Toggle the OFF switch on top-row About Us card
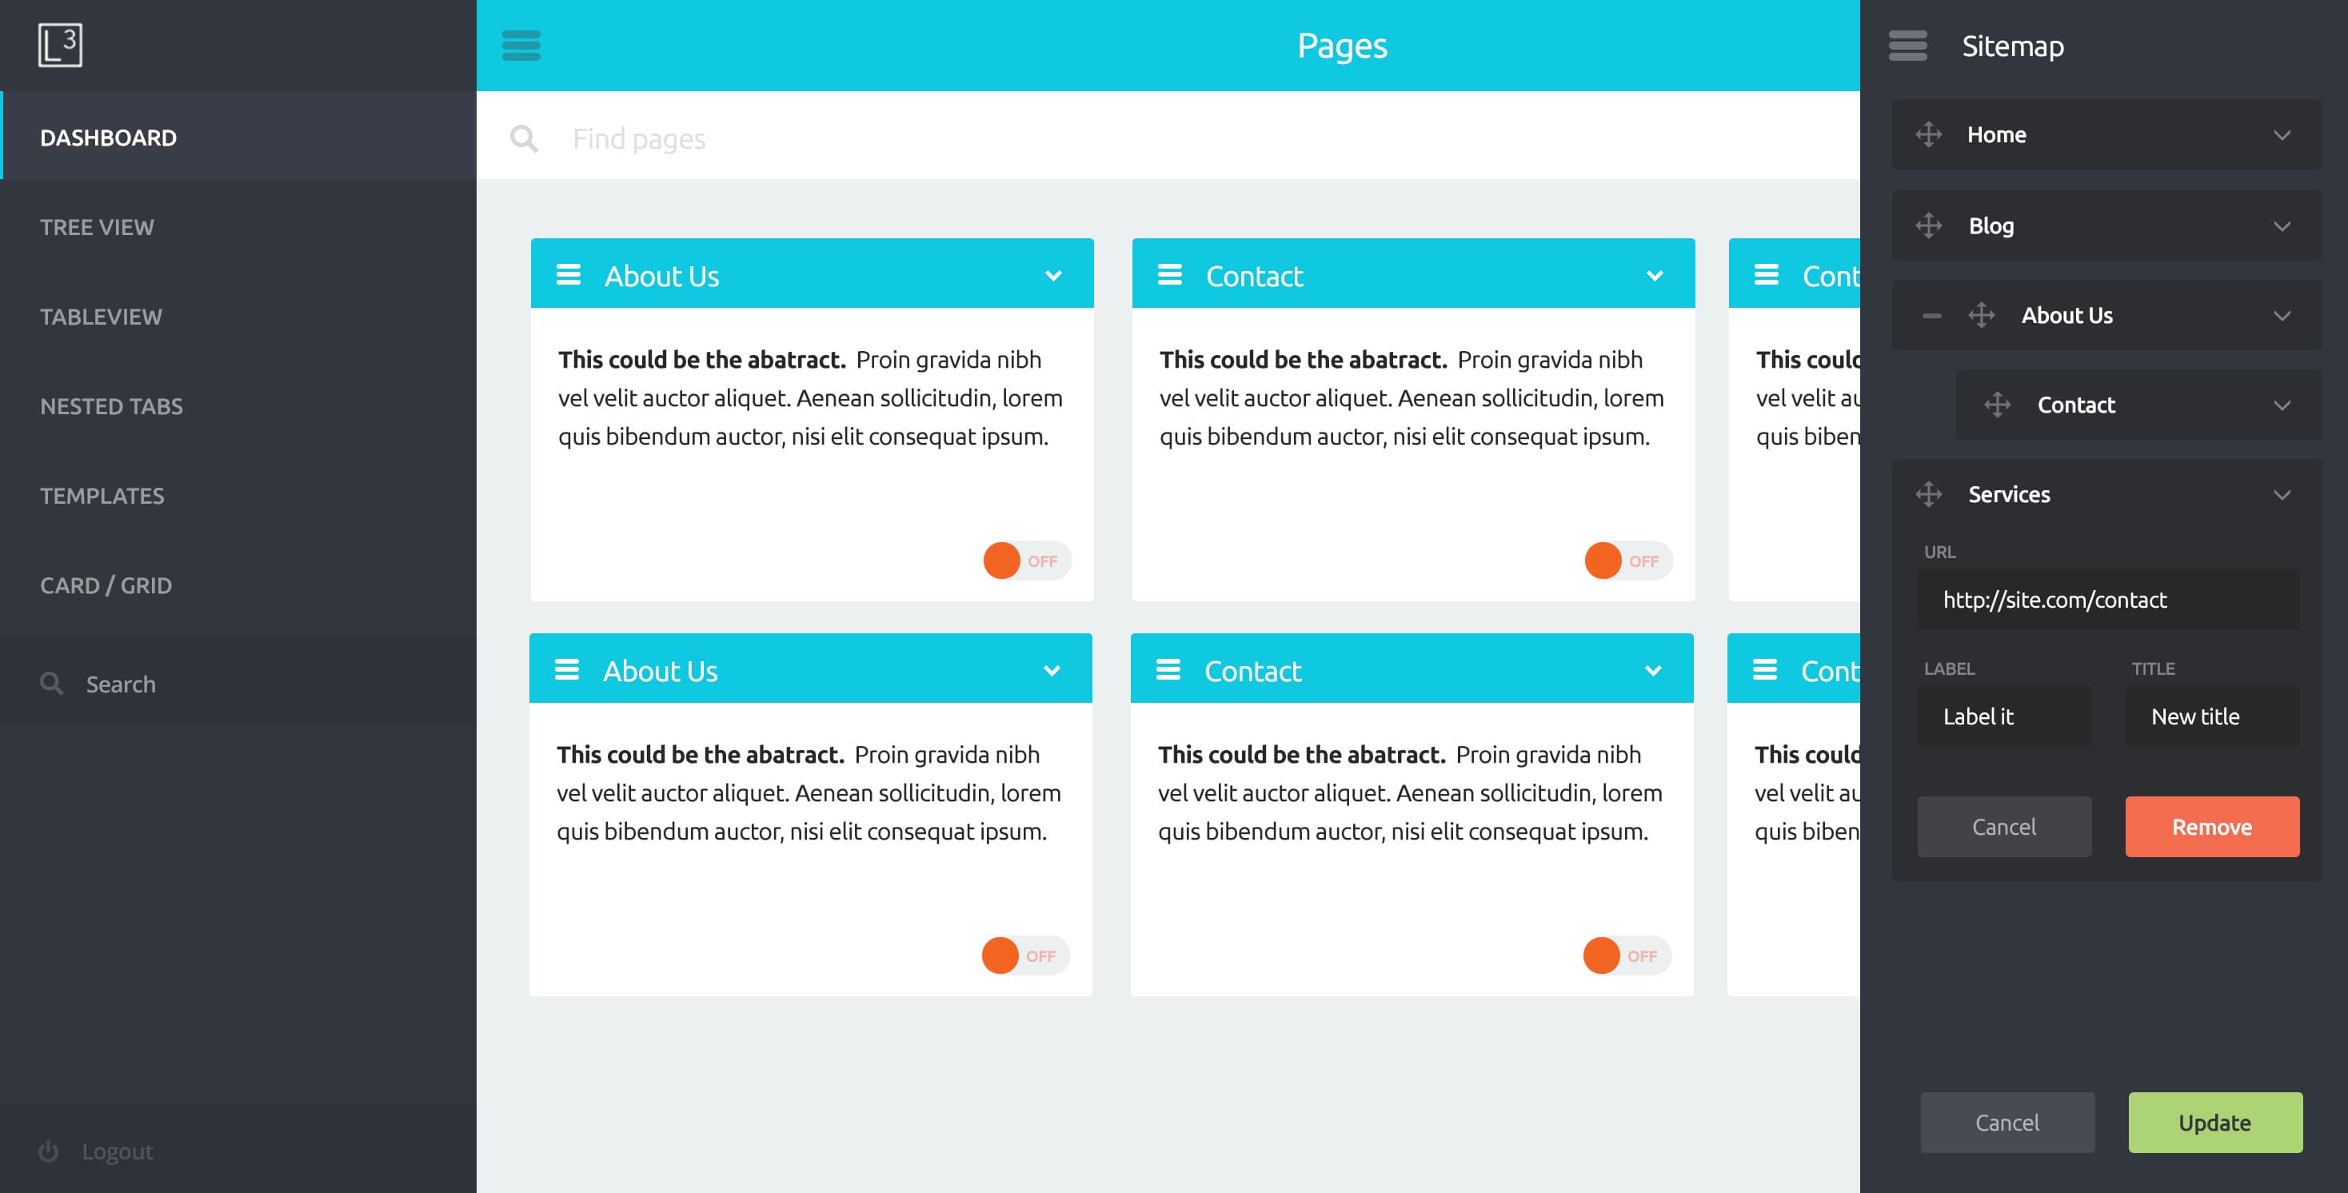The height and width of the screenshot is (1193, 2348). pyautogui.click(x=1026, y=561)
